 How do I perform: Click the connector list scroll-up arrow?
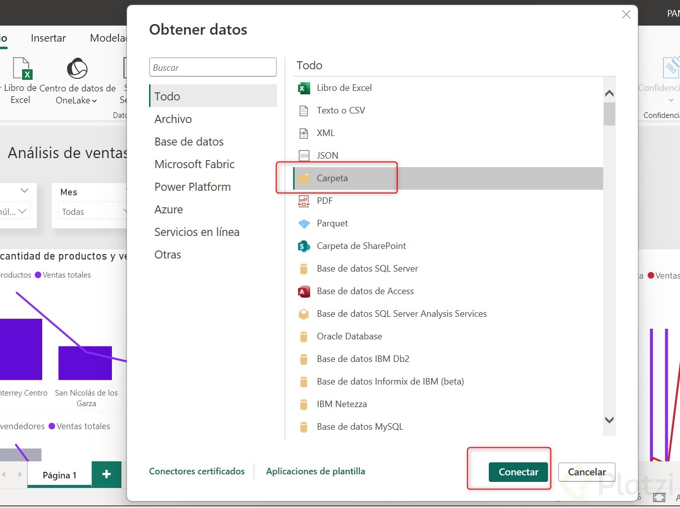tap(609, 93)
